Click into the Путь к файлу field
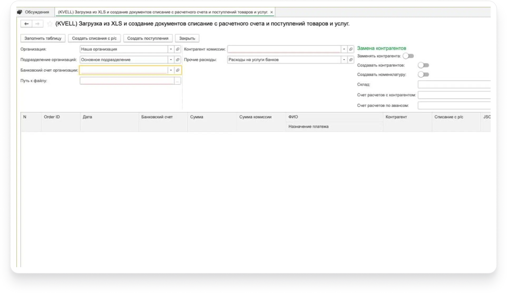The image size is (507, 293). [x=127, y=81]
